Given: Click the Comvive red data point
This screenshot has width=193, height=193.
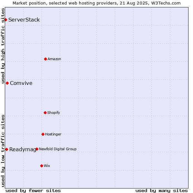Looking at the screenshot, I should (x=7, y=83).
